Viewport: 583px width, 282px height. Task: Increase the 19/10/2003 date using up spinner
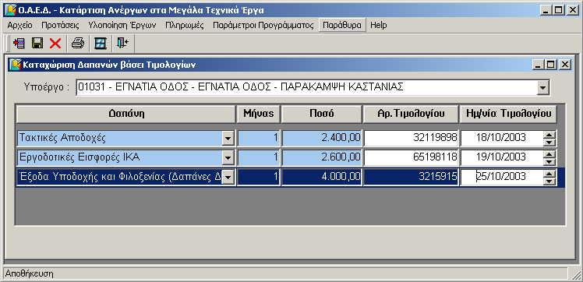click(x=549, y=154)
